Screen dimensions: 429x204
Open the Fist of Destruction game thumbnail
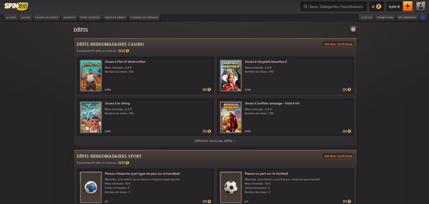(91, 75)
